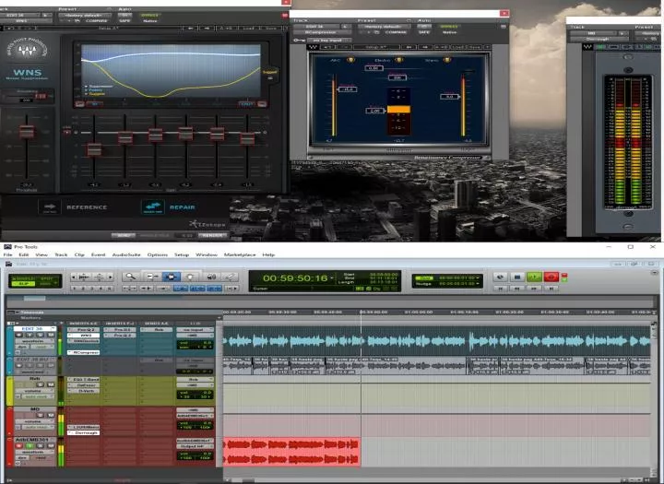Viewport: 664px width, 484px height.
Task: Click the Waves logo in WNS plug-in
Action: [x=28, y=52]
